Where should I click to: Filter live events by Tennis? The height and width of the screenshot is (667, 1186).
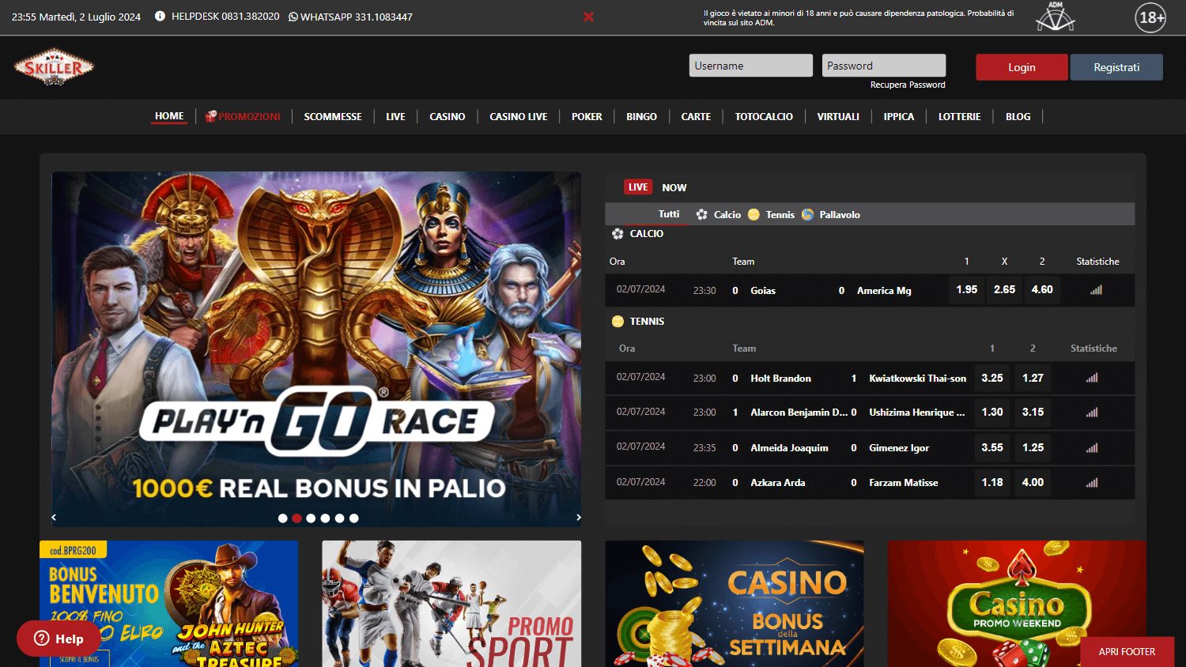(771, 214)
